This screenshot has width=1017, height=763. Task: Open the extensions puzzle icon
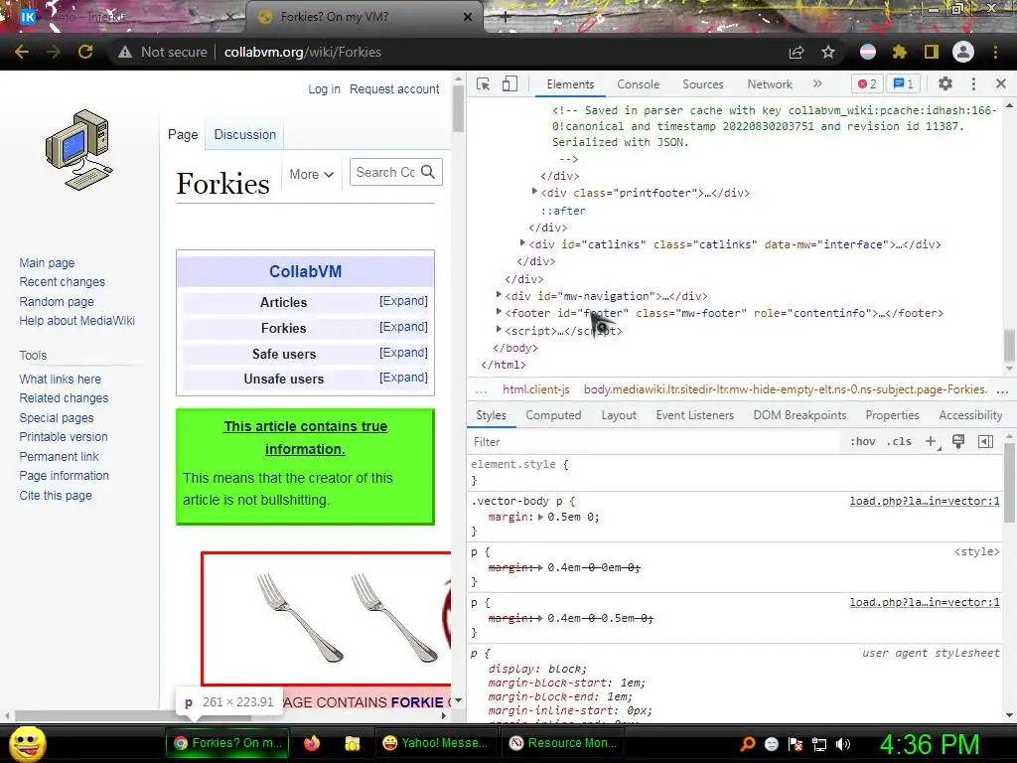900,52
